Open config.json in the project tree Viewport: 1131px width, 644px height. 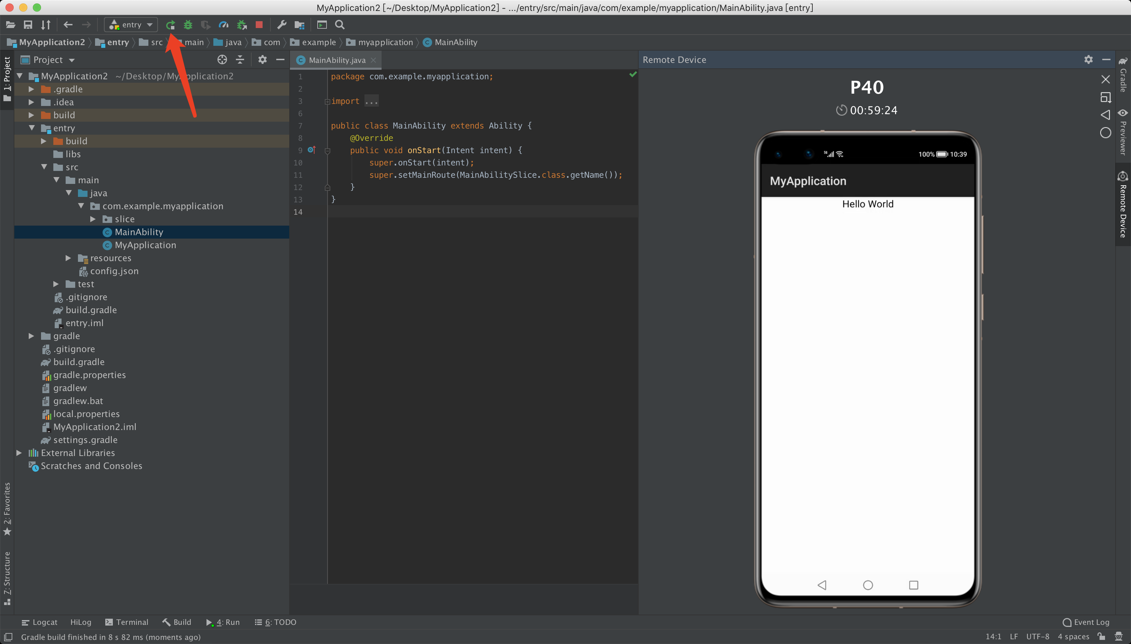(114, 271)
